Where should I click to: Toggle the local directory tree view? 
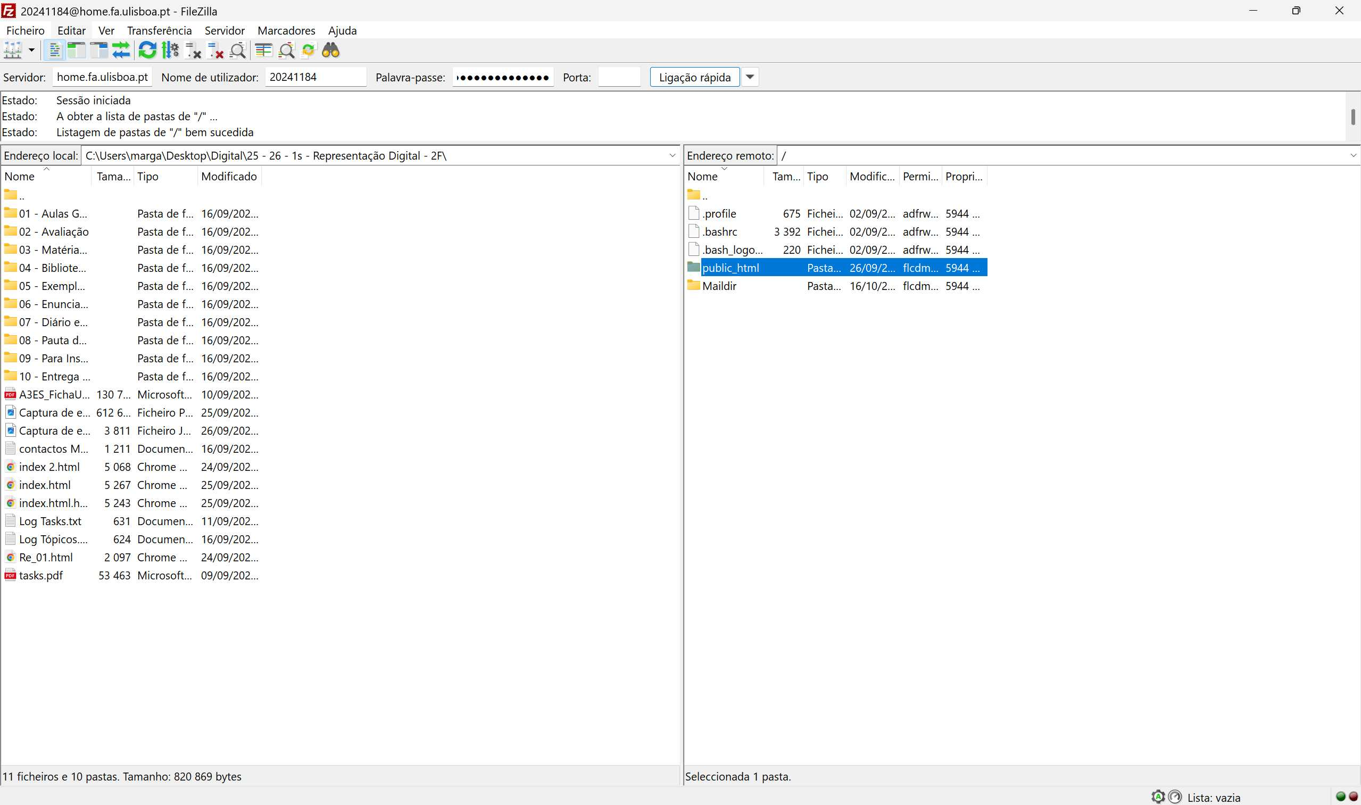77,51
